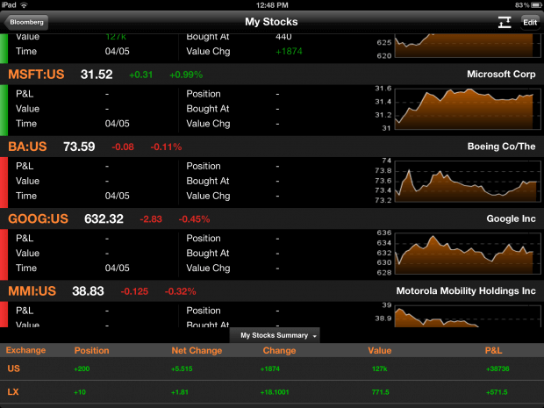Tap MMI percent change -0.32%
The height and width of the screenshot is (408, 544).
click(180, 291)
